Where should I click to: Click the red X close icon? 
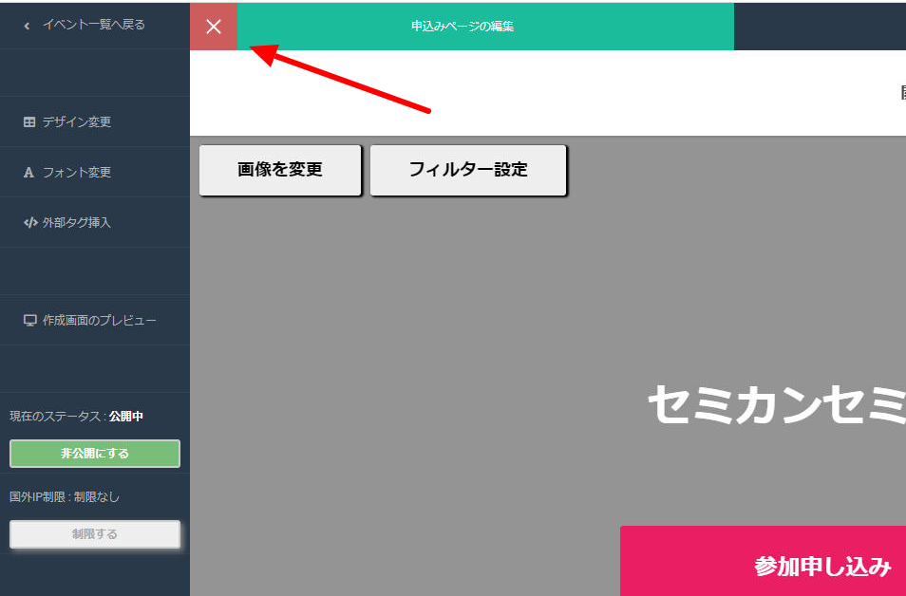pos(214,27)
